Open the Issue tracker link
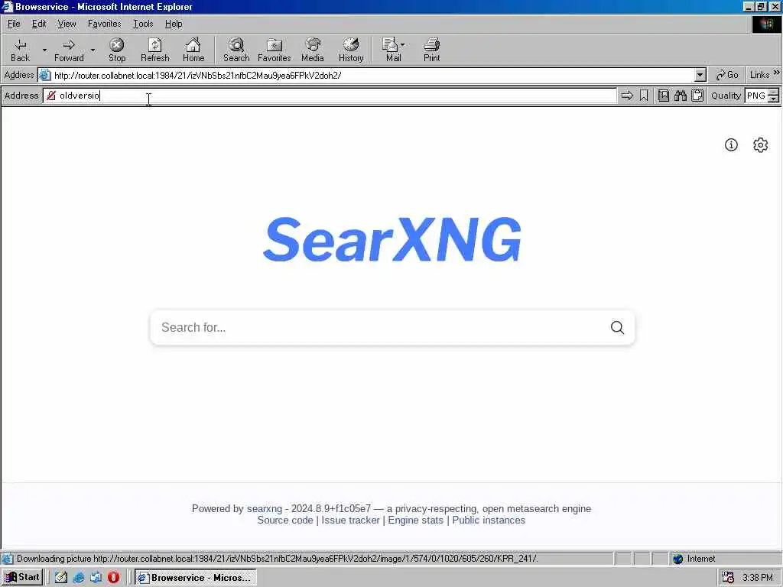Screen dimensions: 783x587 pyautogui.click(x=350, y=520)
